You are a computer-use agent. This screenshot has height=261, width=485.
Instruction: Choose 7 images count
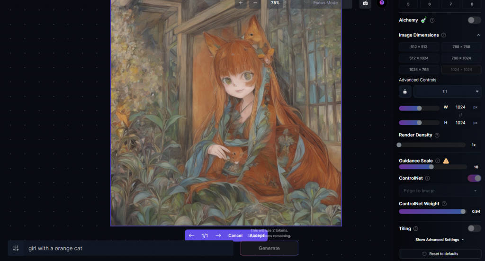click(x=451, y=4)
